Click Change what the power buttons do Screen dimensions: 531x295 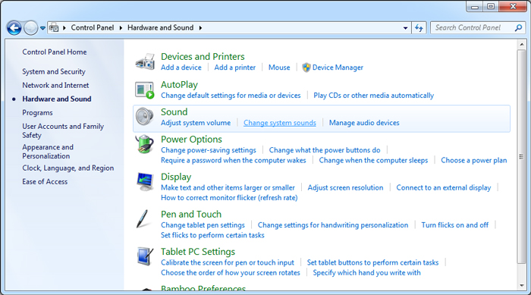pos(325,150)
